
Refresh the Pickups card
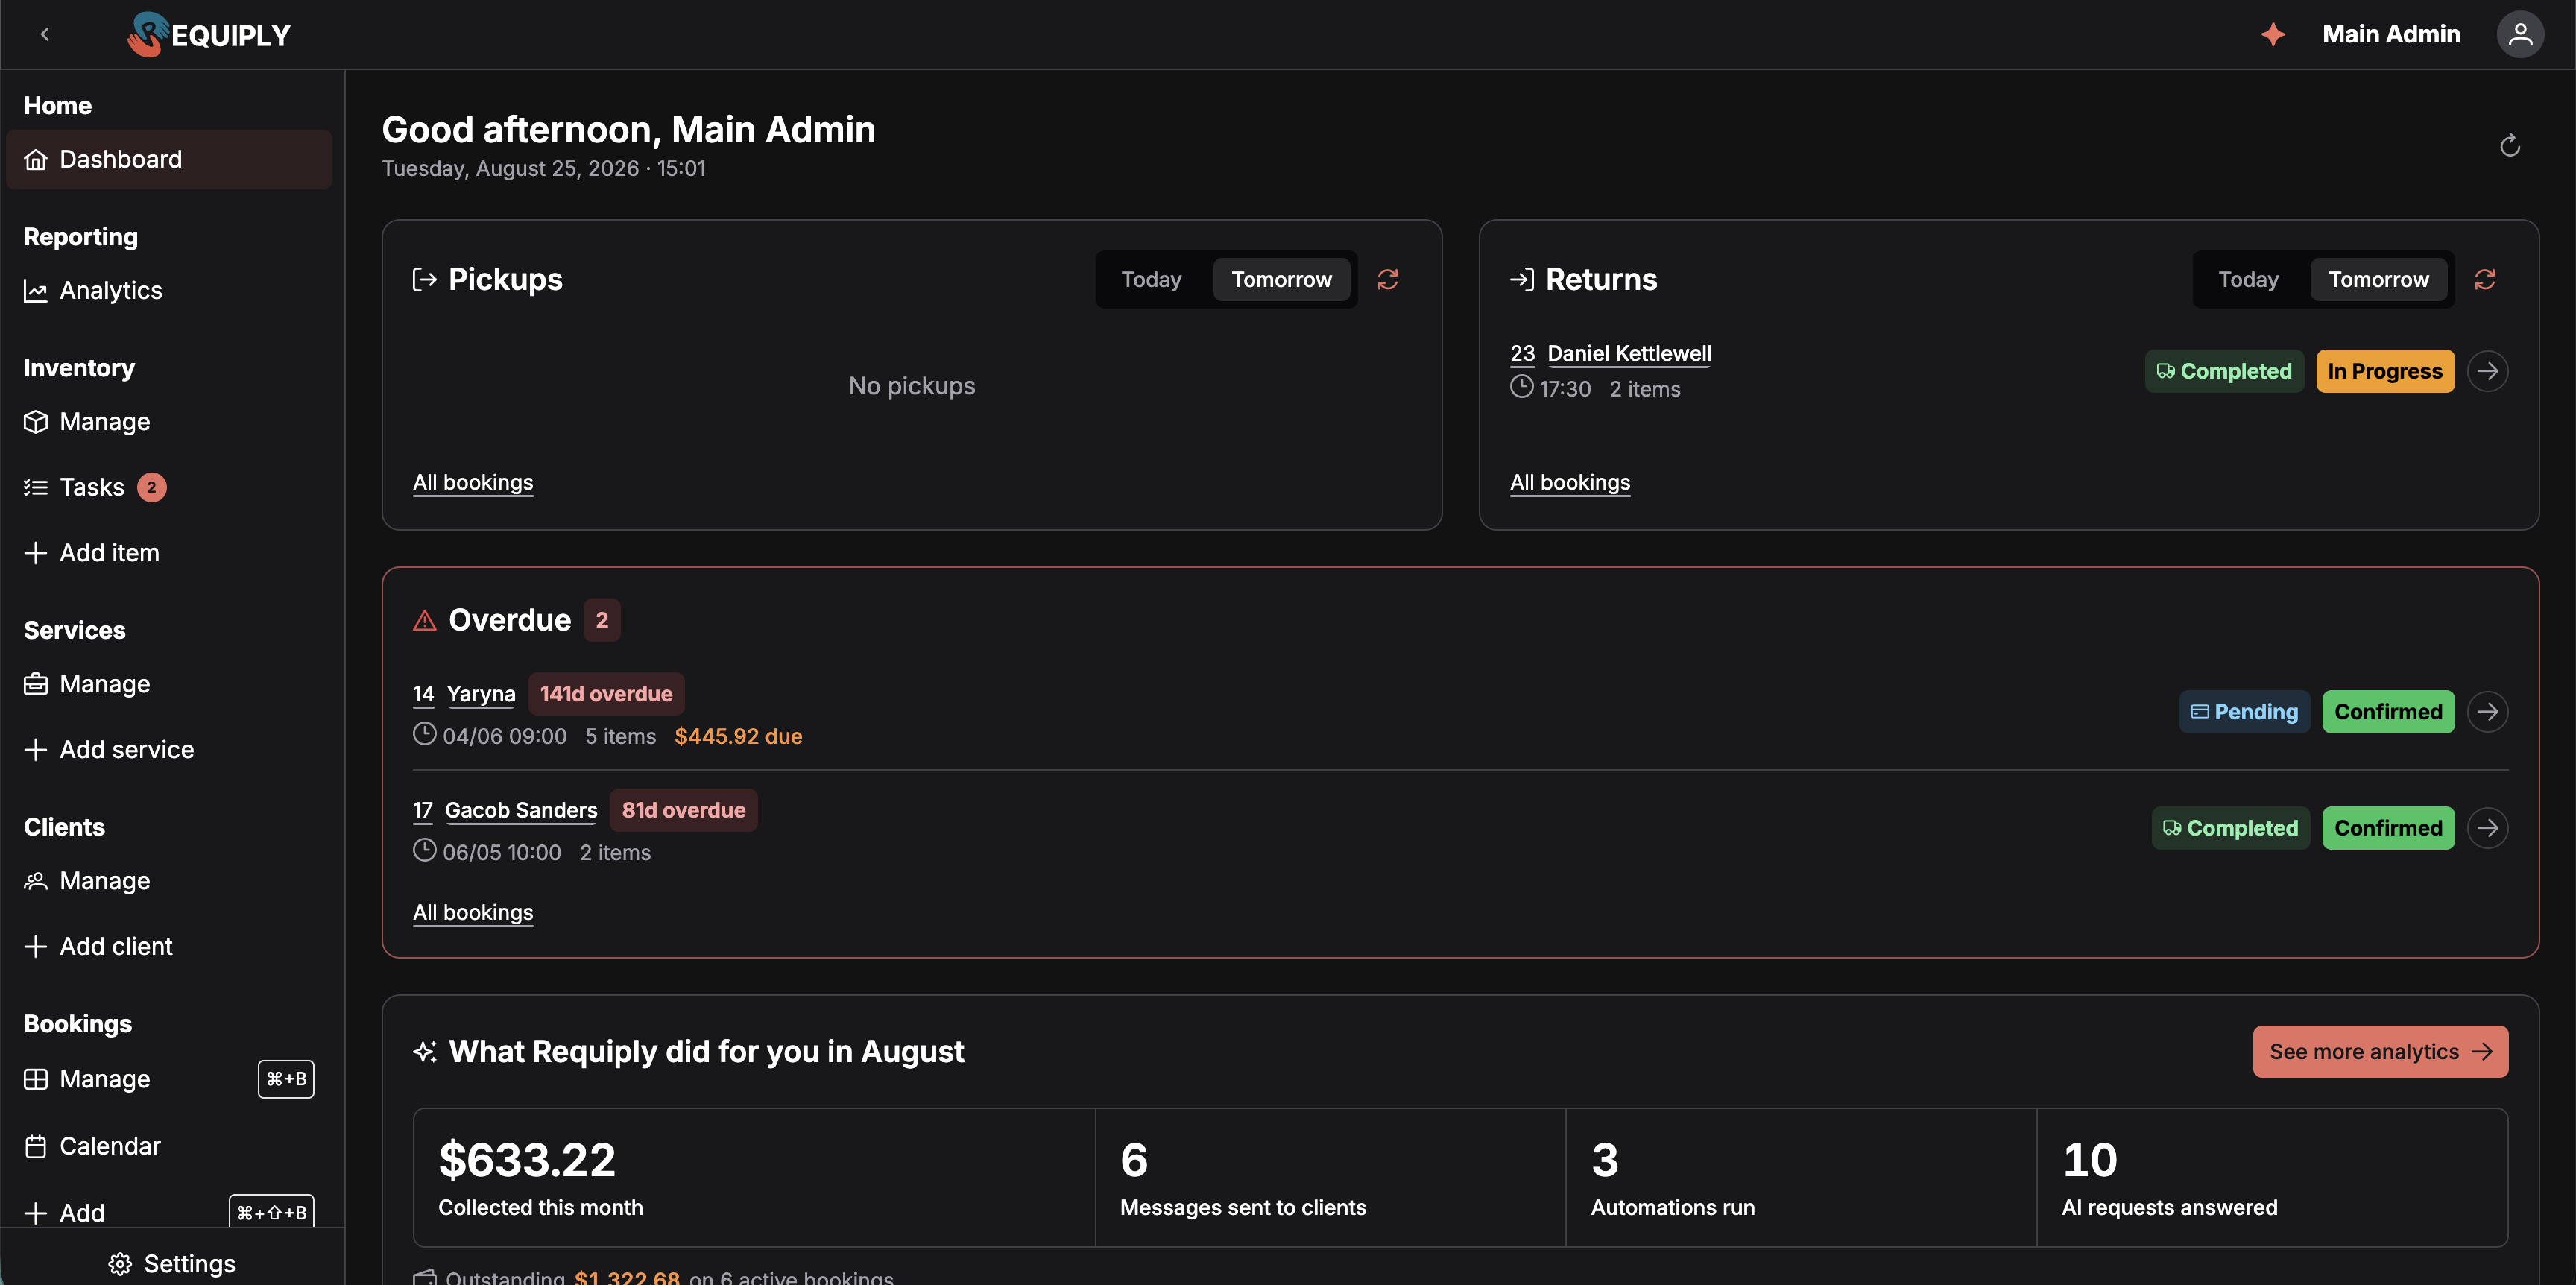click(1387, 279)
